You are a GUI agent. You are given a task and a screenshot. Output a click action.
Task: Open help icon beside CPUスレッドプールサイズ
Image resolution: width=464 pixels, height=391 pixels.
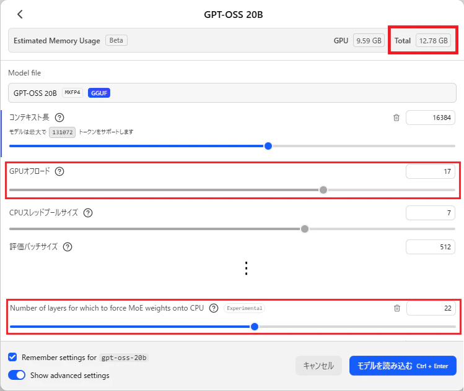88,213
